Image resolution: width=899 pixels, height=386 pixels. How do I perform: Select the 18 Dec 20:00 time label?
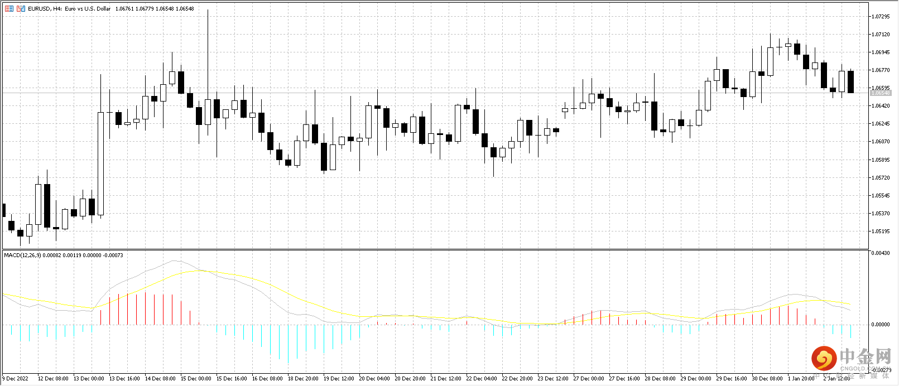coord(303,378)
